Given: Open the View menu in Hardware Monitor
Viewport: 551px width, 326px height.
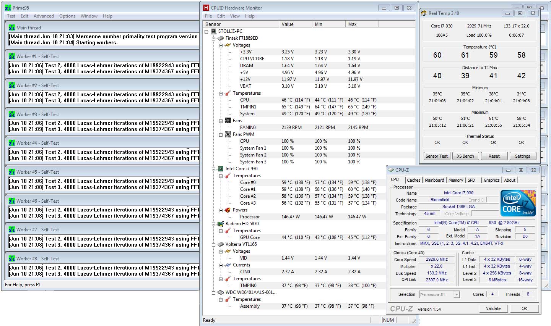Looking at the screenshot, I should point(235,16).
